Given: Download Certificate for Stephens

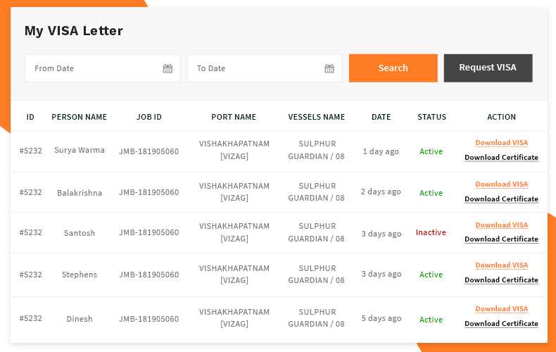Looking at the screenshot, I should pyautogui.click(x=501, y=280).
